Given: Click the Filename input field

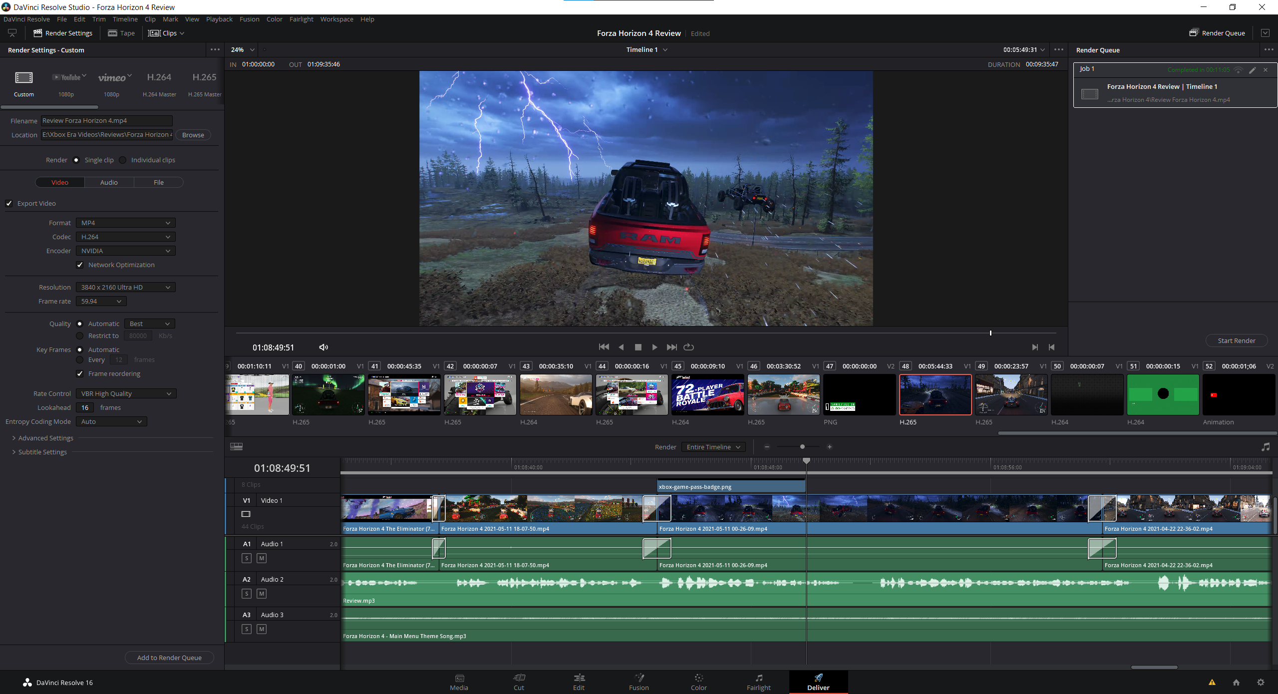Looking at the screenshot, I should click(x=106, y=120).
